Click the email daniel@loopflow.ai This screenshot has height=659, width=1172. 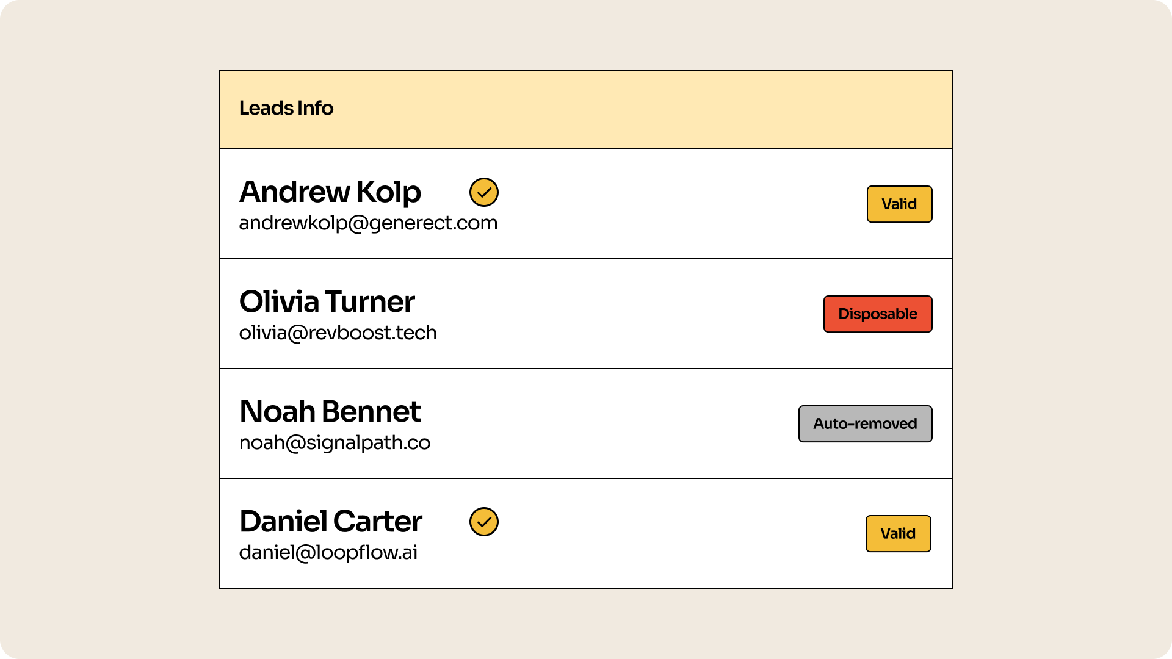click(x=328, y=553)
